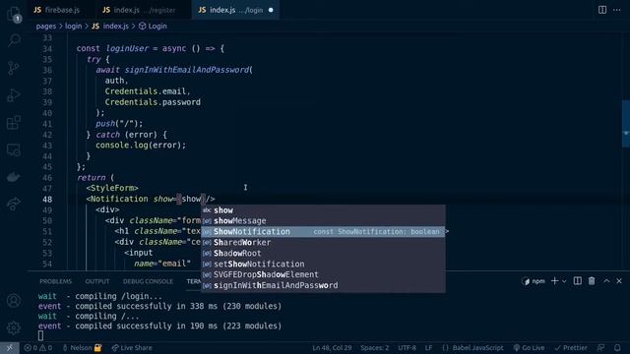Click the editor minimap scrollbar slider
This screenshot has height=354, width=630.
pyautogui.click(x=626, y=124)
